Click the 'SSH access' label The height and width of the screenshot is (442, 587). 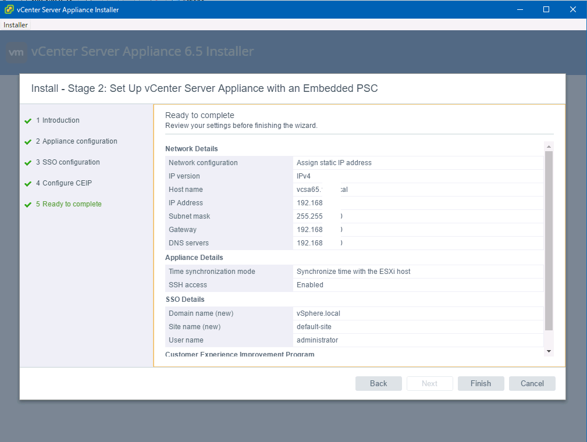click(187, 285)
